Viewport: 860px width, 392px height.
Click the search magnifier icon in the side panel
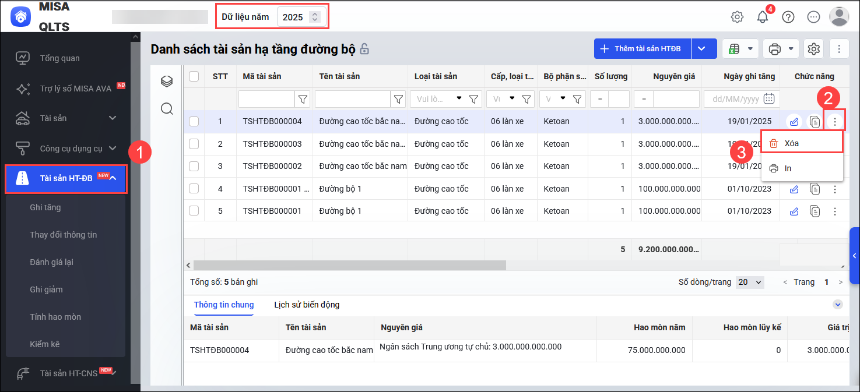click(x=167, y=109)
